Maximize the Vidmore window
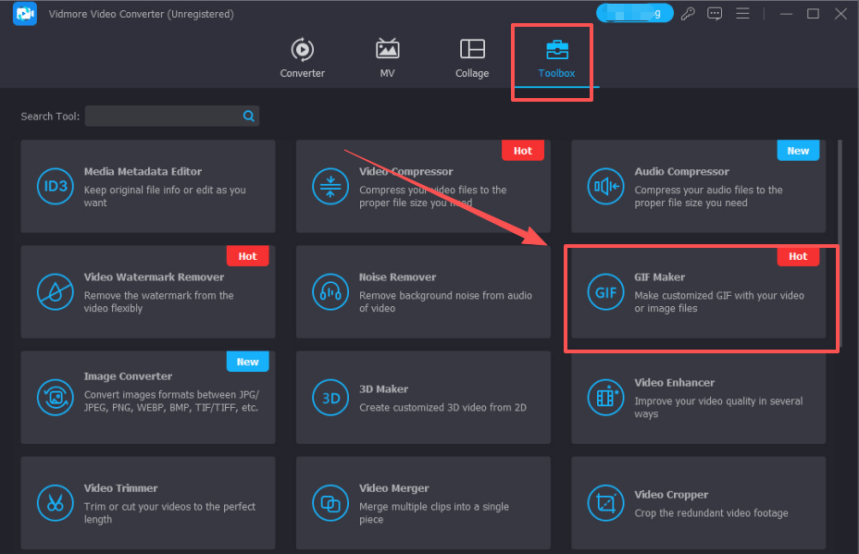Screen dimensions: 859x554 click(x=813, y=14)
